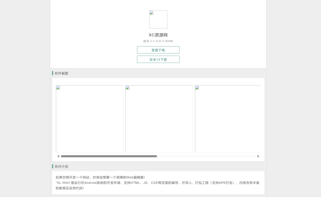Viewport: 321px width, 197px height.
Task: Open the first software screenshot
Action: tap(89, 119)
